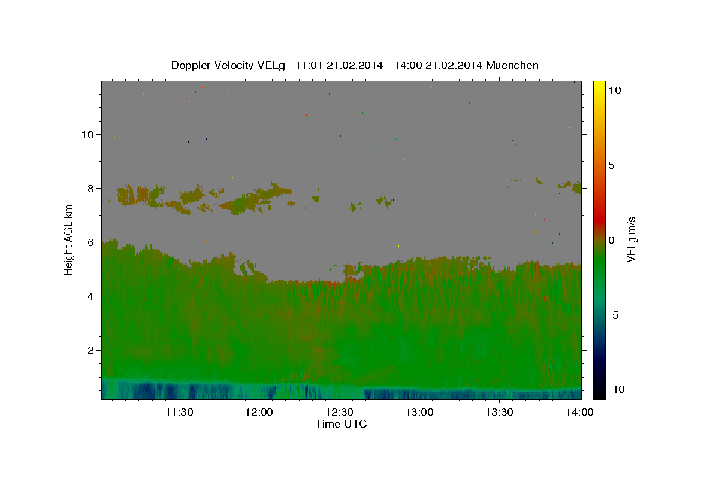Click the colorbar value '5'

click(x=611, y=165)
